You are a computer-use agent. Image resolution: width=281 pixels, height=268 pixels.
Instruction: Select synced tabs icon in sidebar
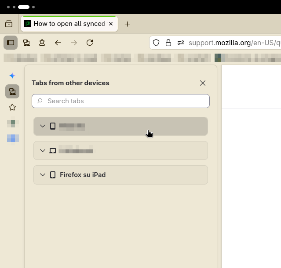coord(12,91)
